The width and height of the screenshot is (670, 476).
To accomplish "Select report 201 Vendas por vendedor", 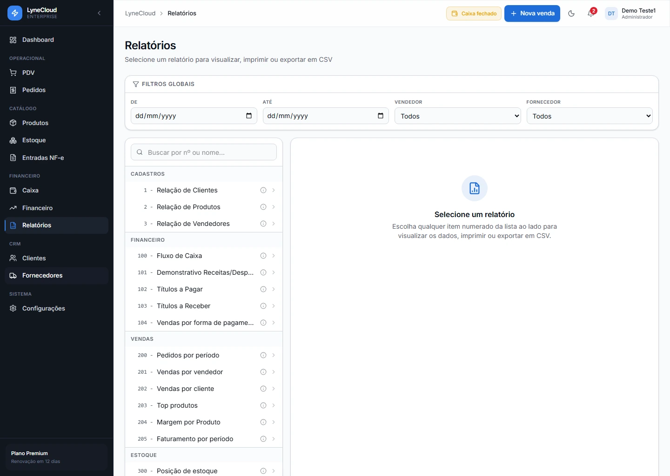I will tap(204, 372).
